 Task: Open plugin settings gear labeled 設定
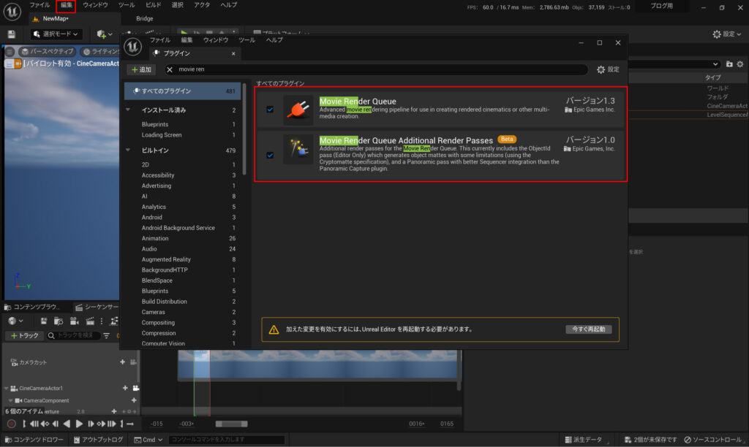pos(608,69)
